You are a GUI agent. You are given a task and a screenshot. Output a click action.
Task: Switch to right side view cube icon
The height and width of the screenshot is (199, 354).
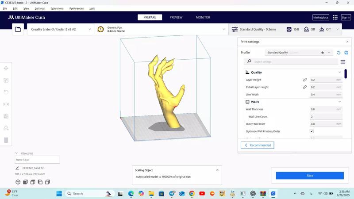[x=47, y=182]
